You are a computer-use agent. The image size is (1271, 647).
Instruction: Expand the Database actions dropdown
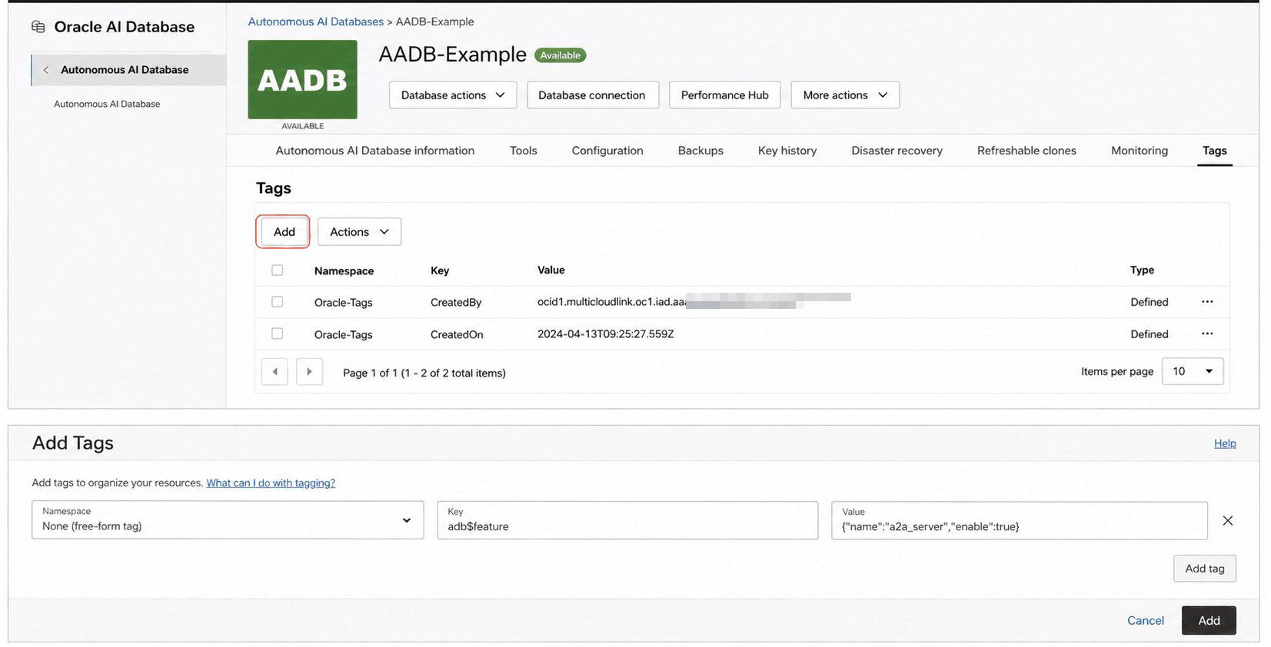[453, 95]
